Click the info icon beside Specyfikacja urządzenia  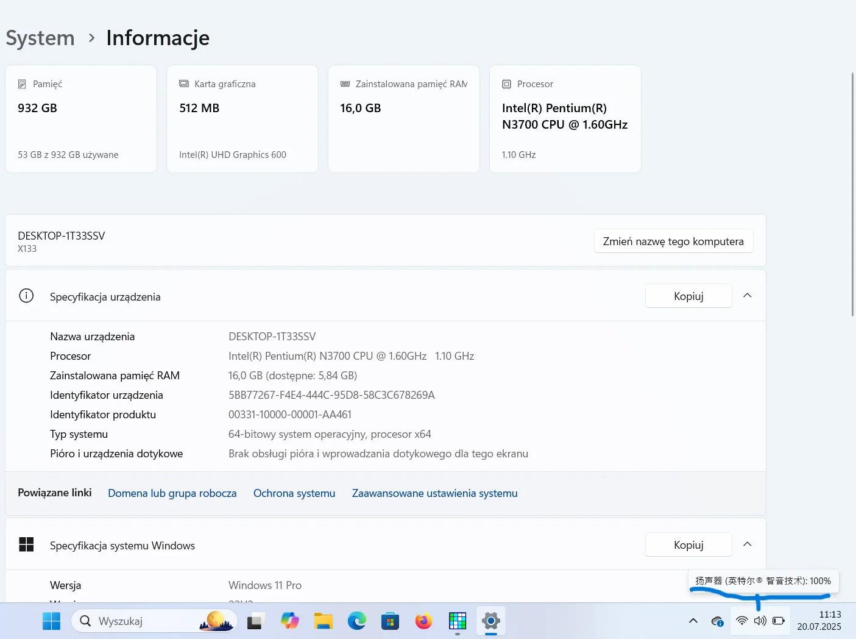26,296
